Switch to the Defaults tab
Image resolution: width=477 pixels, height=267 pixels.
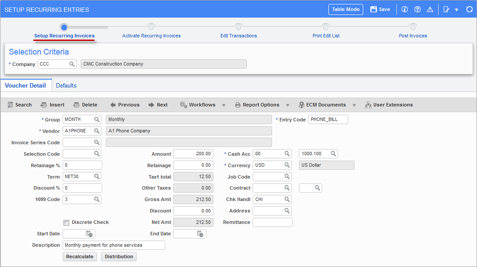coord(66,85)
